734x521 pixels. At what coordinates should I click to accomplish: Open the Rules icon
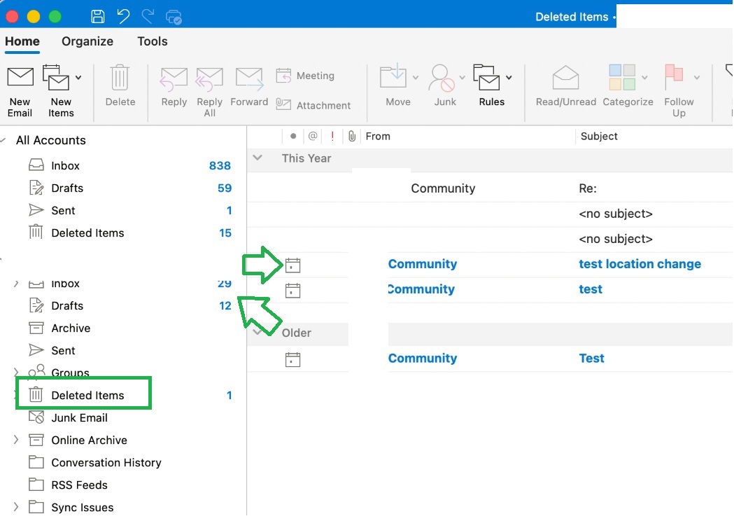(x=486, y=77)
